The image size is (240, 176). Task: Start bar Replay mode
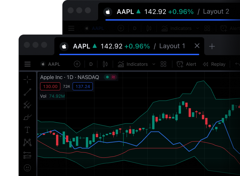[x=214, y=64]
